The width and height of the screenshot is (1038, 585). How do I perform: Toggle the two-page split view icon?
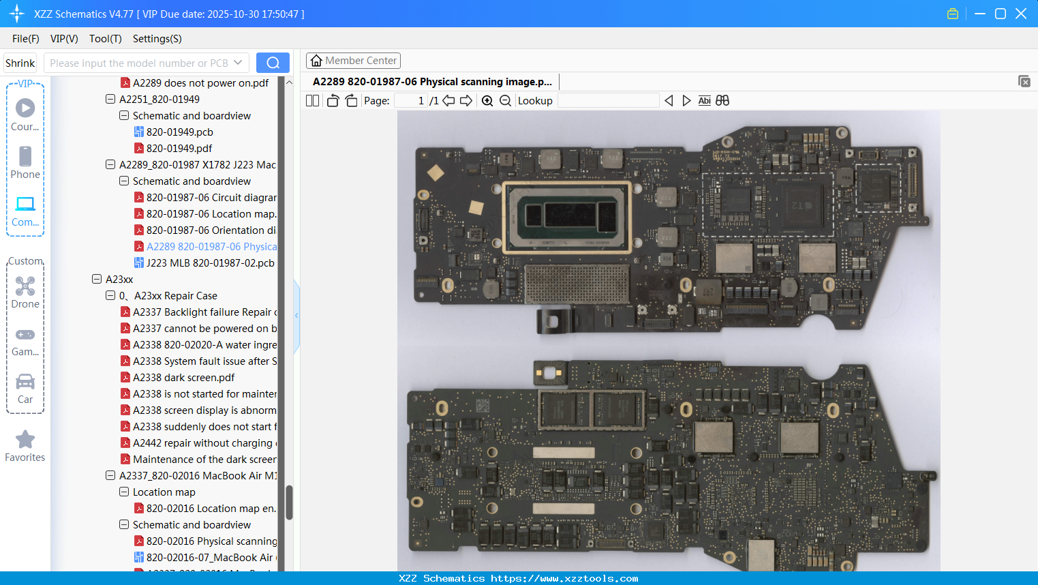312,101
